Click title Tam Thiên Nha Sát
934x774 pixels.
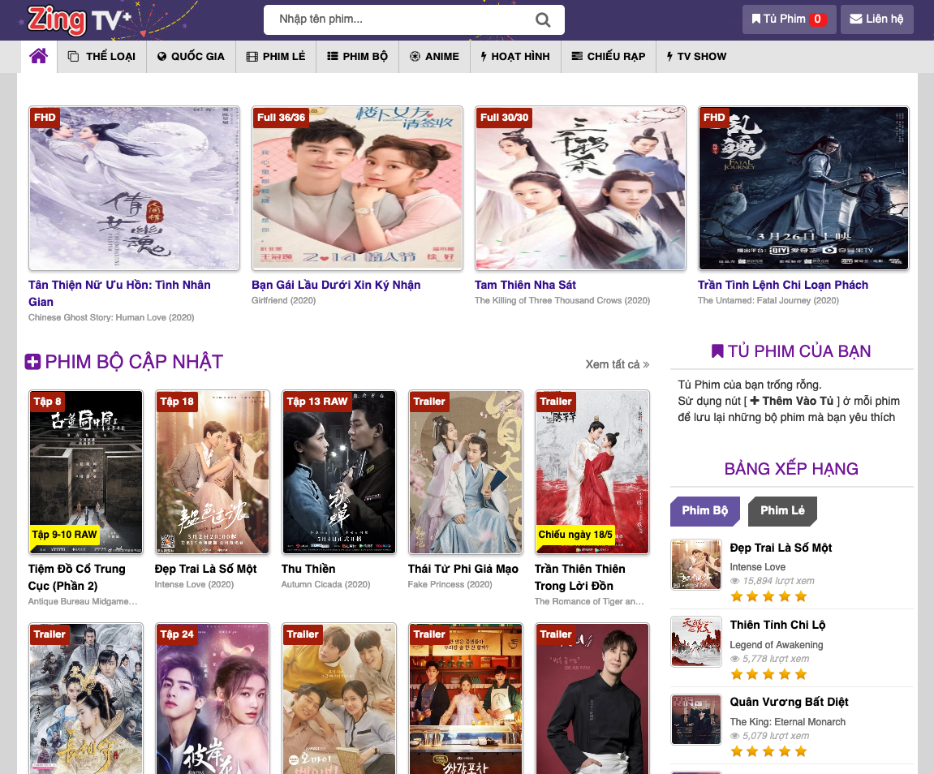[525, 286]
